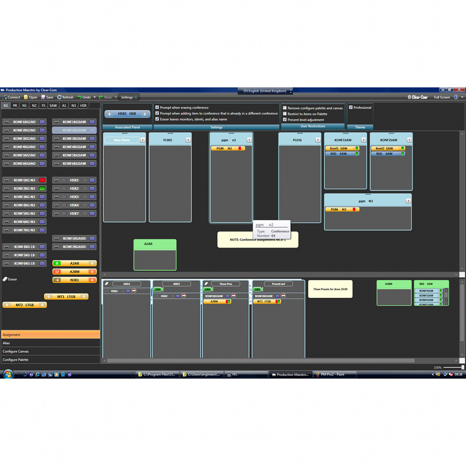Open Windows Start orb
This screenshot has width=466, height=466.
tap(8, 374)
